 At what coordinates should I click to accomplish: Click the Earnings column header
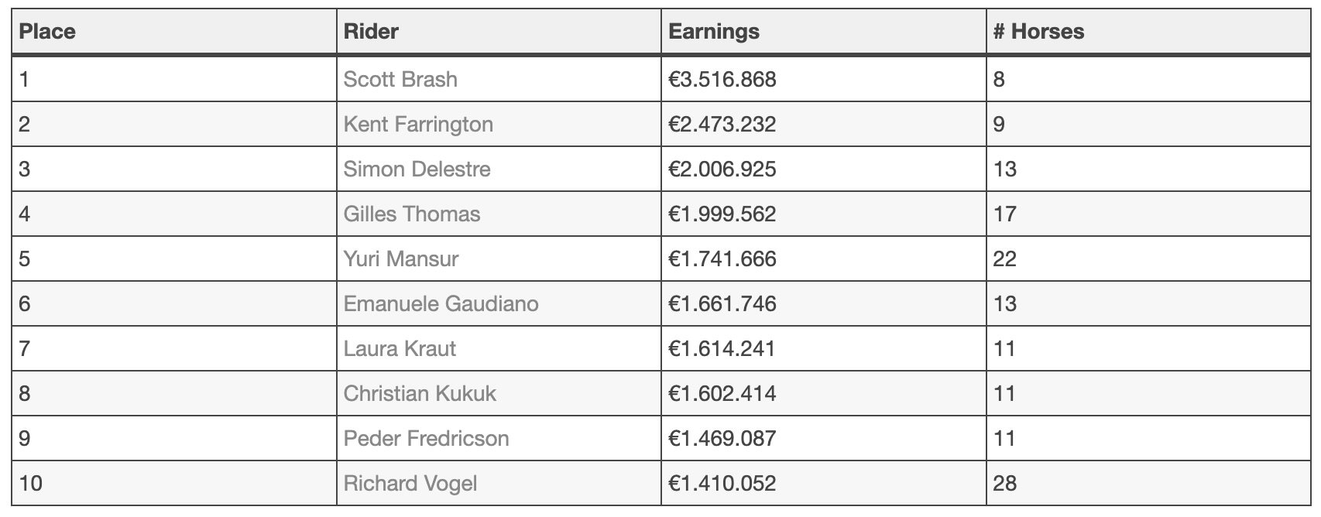coord(713,32)
